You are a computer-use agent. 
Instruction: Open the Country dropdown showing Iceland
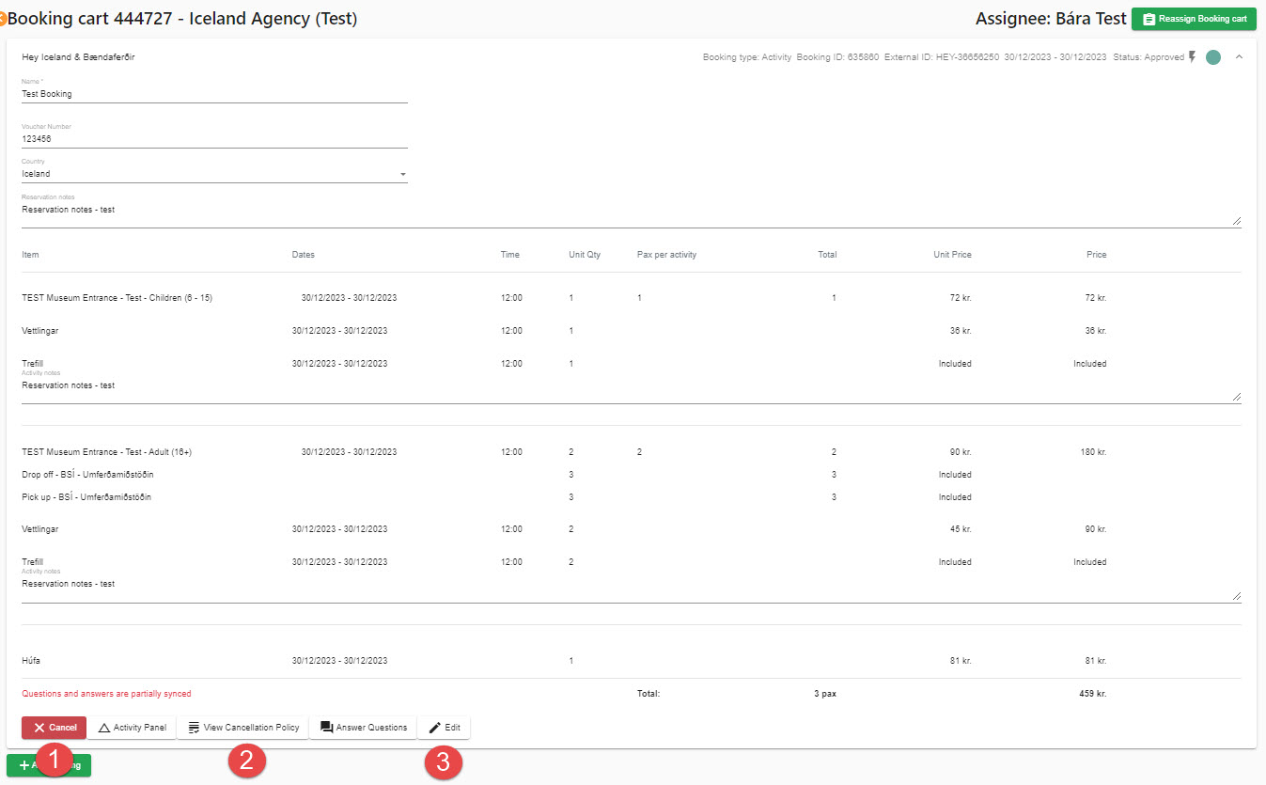(x=214, y=174)
